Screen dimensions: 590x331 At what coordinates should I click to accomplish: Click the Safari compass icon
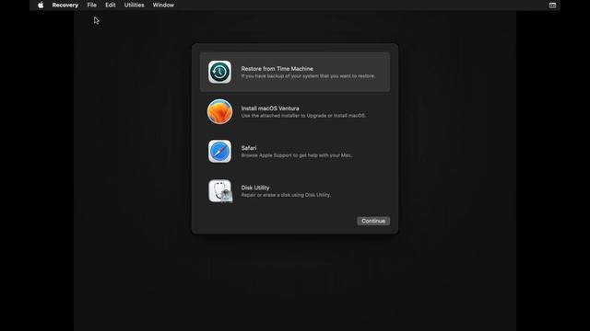click(x=219, y=151)
